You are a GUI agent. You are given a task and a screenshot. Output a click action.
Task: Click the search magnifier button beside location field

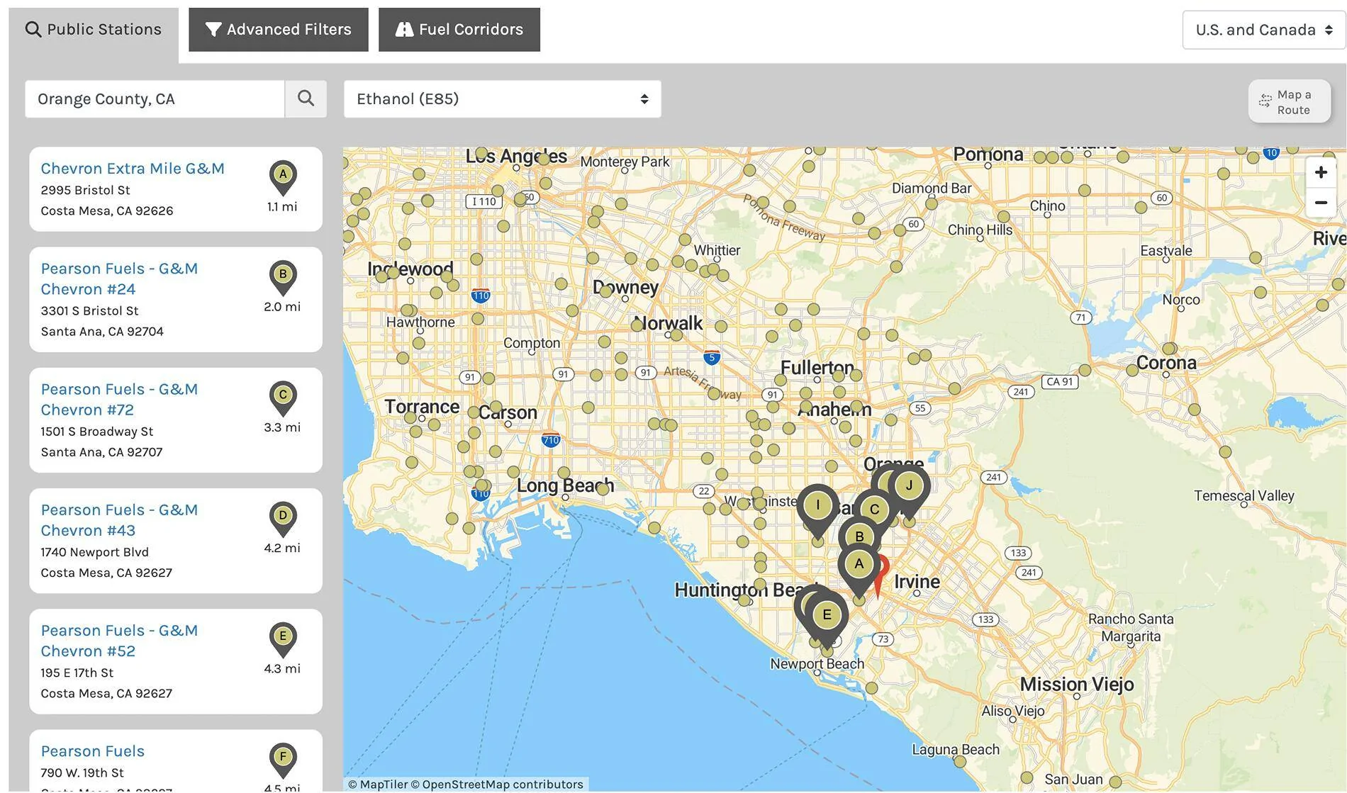(x=306, y=99)
